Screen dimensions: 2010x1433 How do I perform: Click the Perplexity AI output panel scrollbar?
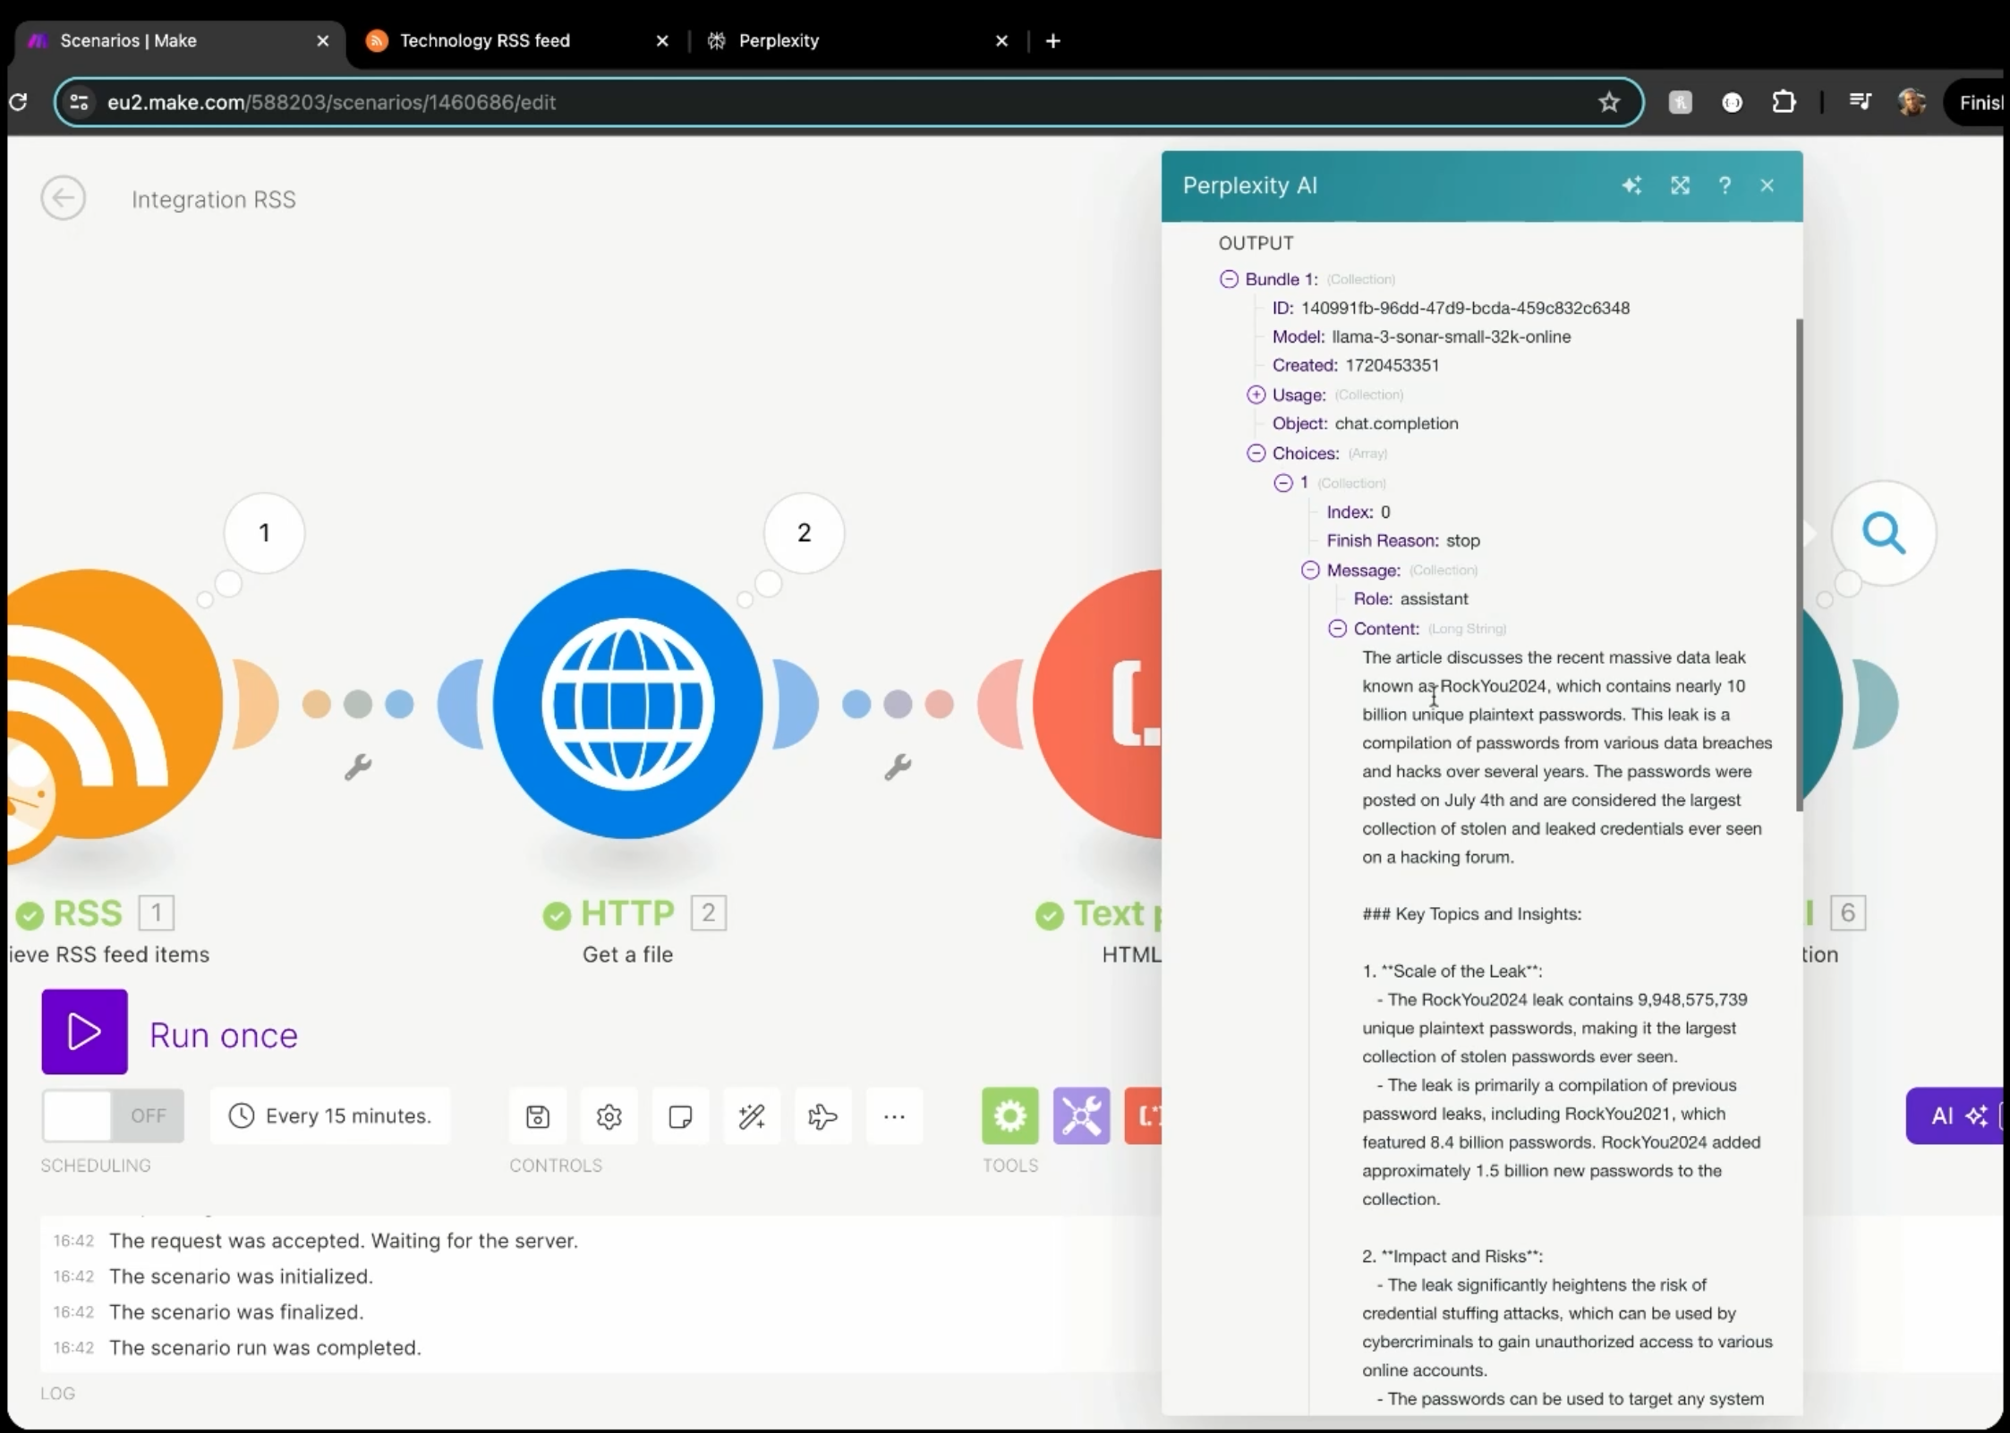coord(1799,564)
